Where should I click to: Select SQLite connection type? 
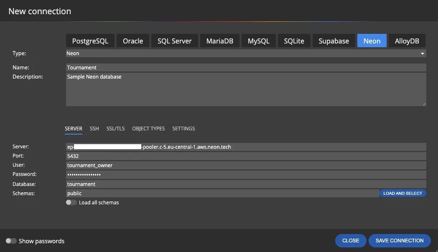(x=294, y=41)
